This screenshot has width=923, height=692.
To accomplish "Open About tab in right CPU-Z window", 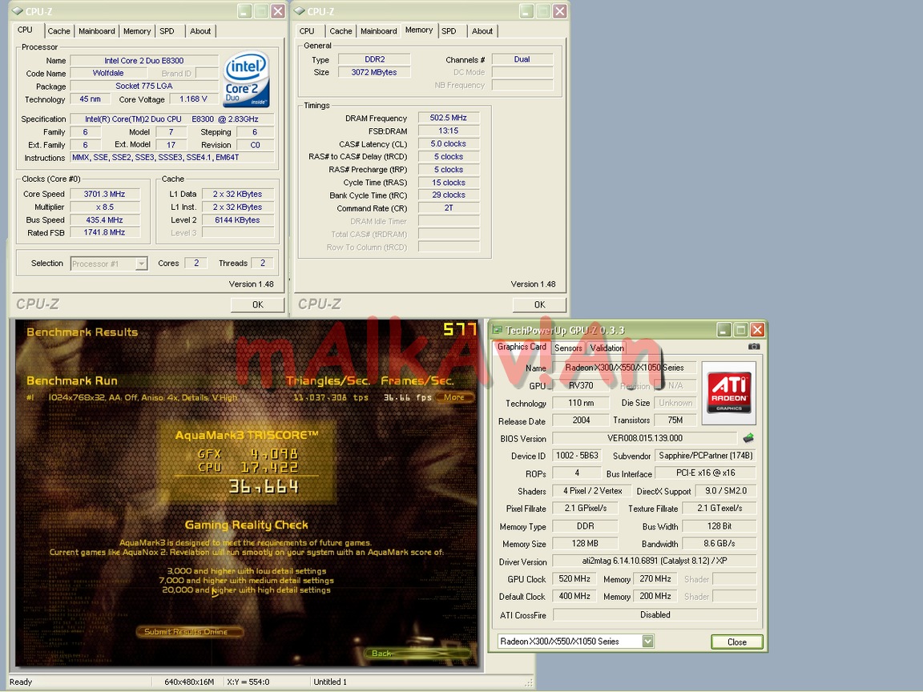I will (482, 31).
